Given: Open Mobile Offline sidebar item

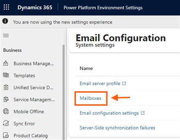Looking at the screenshot, I should [x=29, y=112].
